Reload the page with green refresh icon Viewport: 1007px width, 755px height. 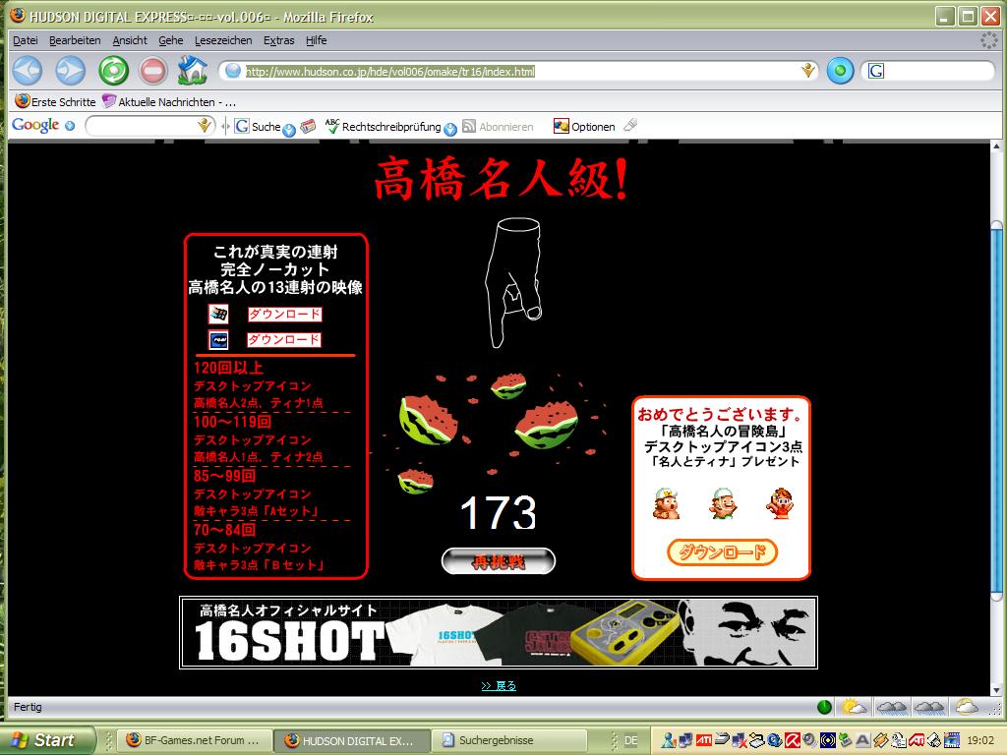[x=114, y=71]
